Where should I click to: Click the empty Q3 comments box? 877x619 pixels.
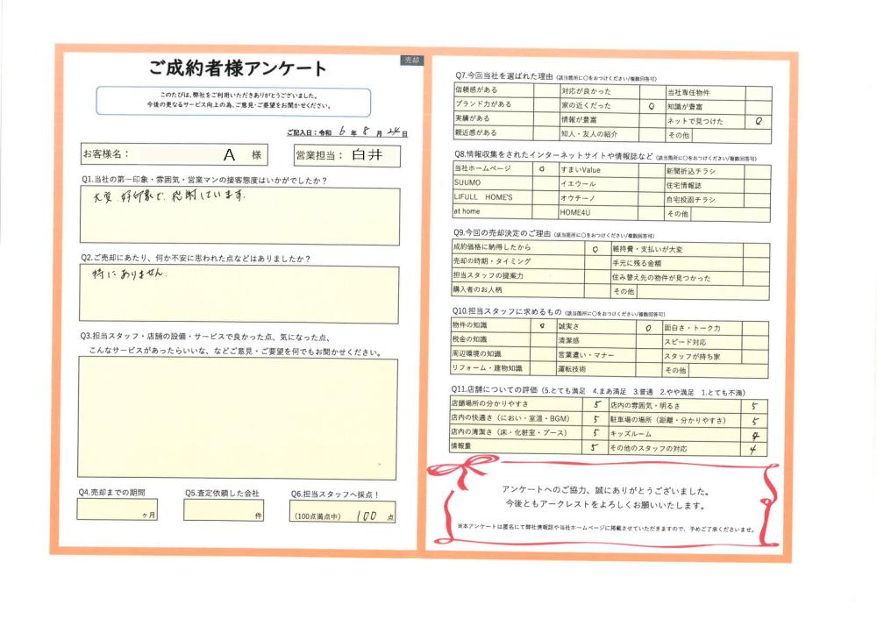click(x=239, y=418)
